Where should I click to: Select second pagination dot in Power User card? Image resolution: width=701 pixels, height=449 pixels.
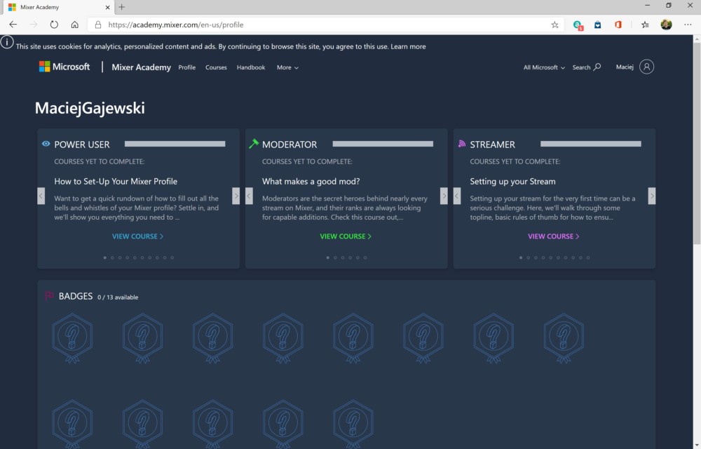pyautogui.click(x=112, y=257)
